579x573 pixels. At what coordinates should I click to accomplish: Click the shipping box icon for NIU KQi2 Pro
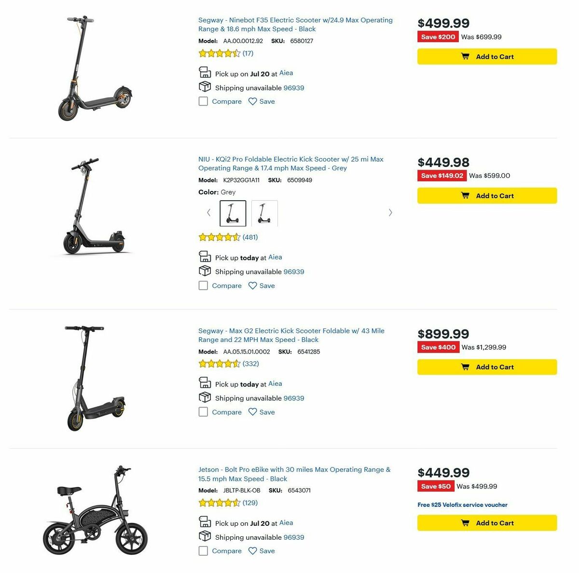(x=205, y=271)
